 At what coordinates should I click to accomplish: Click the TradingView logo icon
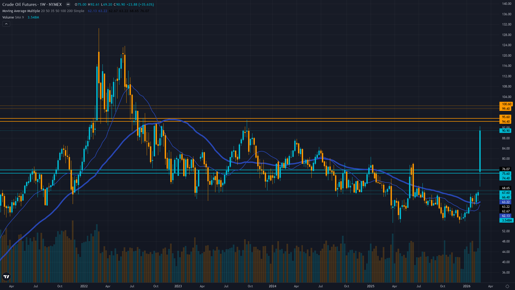tap(6, 277)
